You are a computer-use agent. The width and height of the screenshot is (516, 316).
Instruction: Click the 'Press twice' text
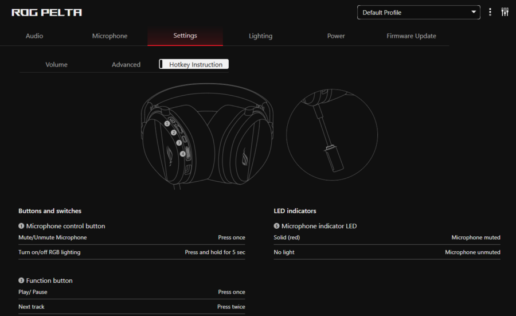(232, 306)
